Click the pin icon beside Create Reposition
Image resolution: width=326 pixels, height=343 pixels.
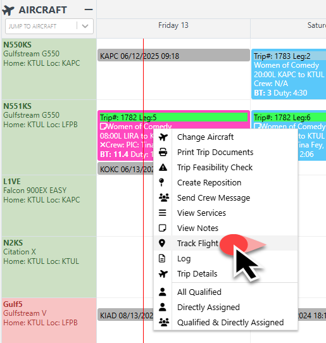click(x=161, y=182)
